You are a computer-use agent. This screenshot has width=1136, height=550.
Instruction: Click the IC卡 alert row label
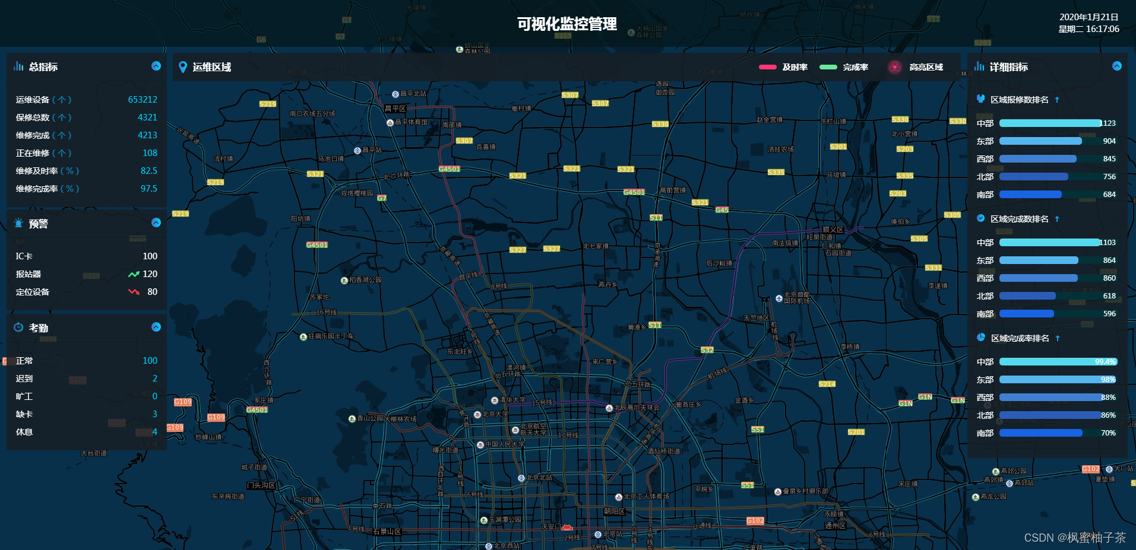click(x=24, y=256)
